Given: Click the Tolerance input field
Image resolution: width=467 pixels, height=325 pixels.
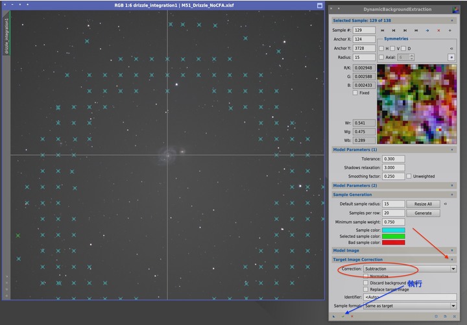Looking at the screenshot, I should tap(394, 159).
